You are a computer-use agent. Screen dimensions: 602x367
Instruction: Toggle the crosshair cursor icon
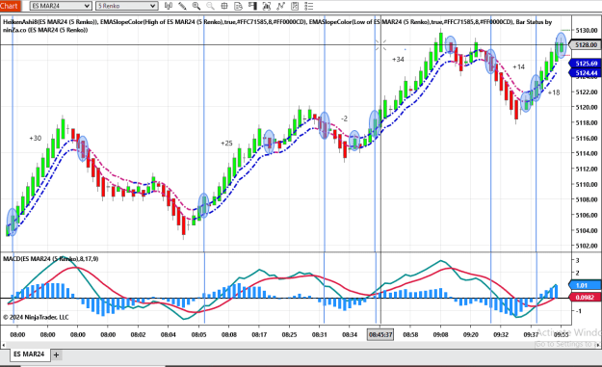[x=224, y=6]
